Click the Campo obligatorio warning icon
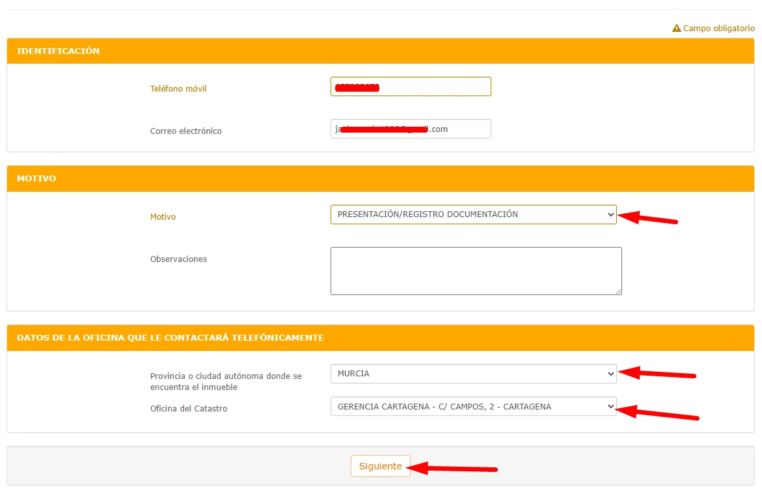The image size is (762, 494). (x=677, y=28)
